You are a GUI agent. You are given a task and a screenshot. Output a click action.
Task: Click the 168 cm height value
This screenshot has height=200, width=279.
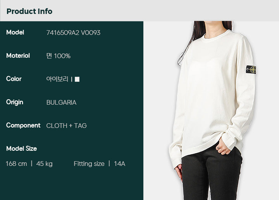coord(16,164)
